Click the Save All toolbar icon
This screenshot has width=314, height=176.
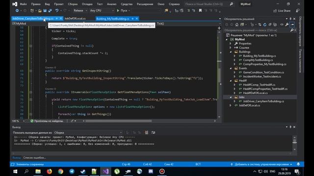click(50, 11)
